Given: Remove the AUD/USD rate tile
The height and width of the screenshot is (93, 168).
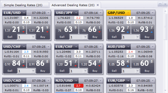Looking at the screenshot, I should point(153,47).
